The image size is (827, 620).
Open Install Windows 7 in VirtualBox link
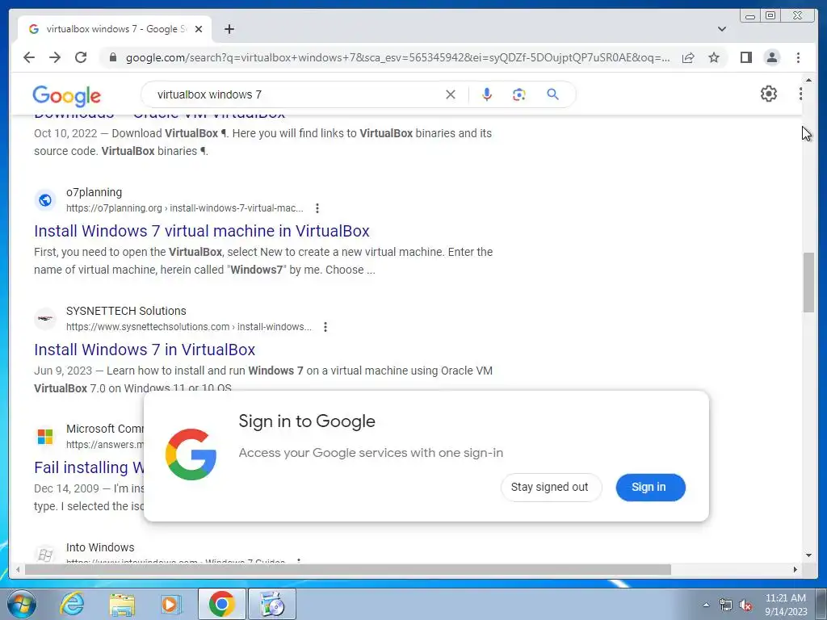pyautogui.click(x=145, y=350)
